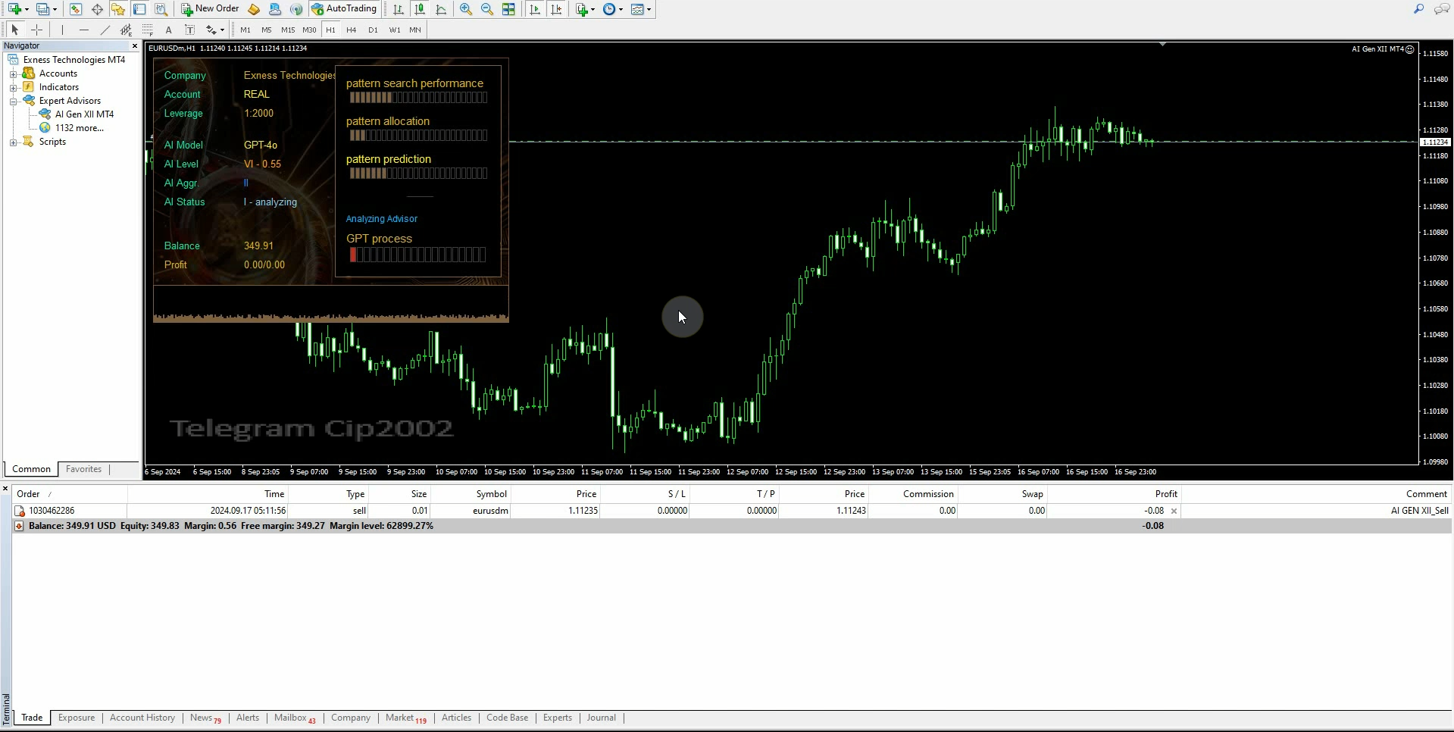Screen dimensions: 1454x732
Task: Switch to the Account History tab
Action: [x=142, y=718]
